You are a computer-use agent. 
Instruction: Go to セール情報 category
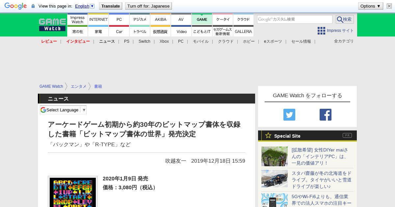[301, 41]
